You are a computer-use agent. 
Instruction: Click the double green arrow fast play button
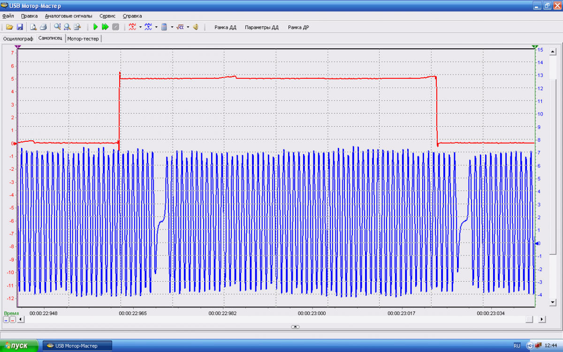(105, 27)
